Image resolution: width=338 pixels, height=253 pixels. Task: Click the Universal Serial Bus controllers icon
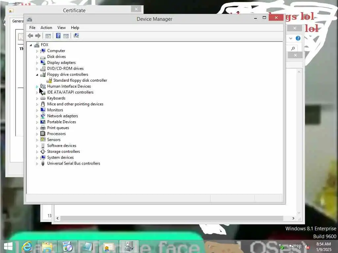point(43,163)
